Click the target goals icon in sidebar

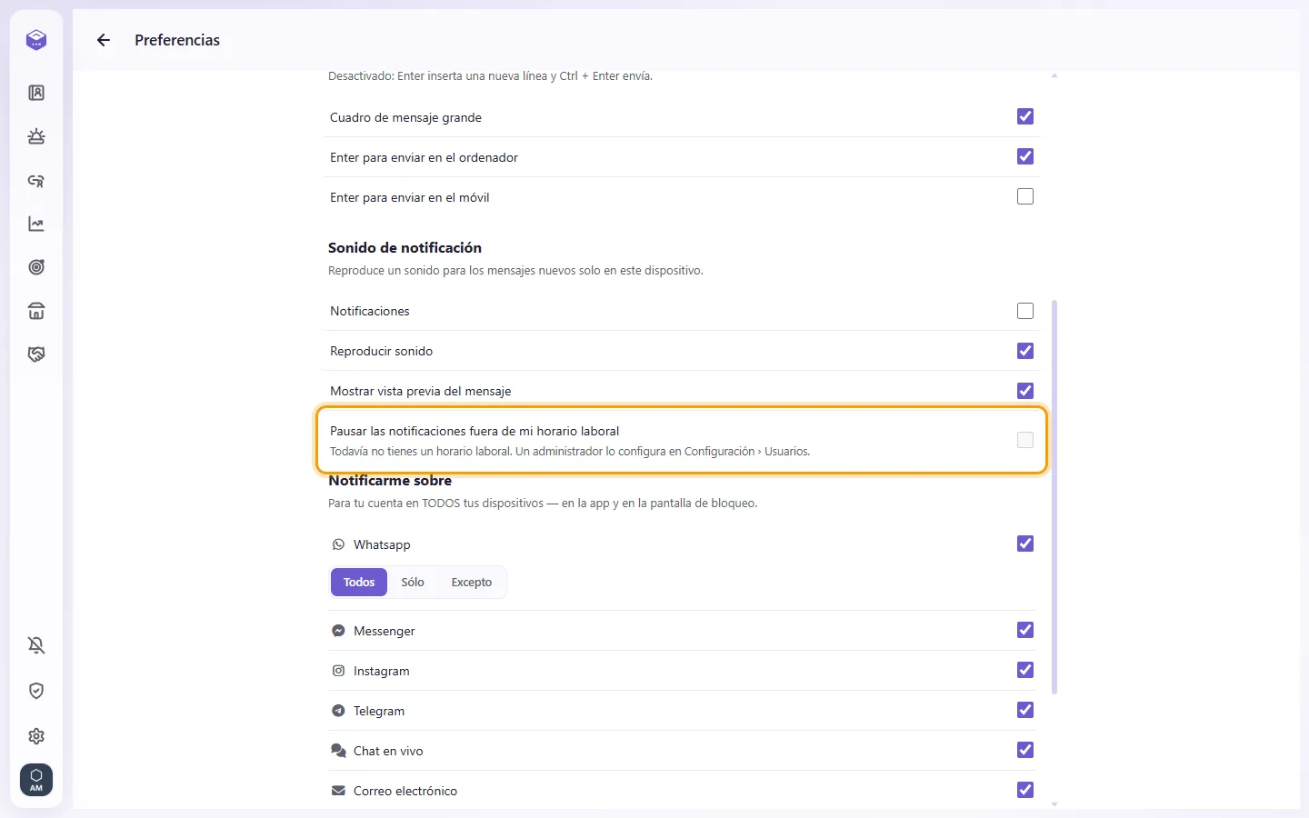(x=36, y=267)
